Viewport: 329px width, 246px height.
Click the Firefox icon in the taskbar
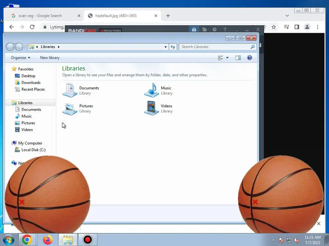[48, 240]
